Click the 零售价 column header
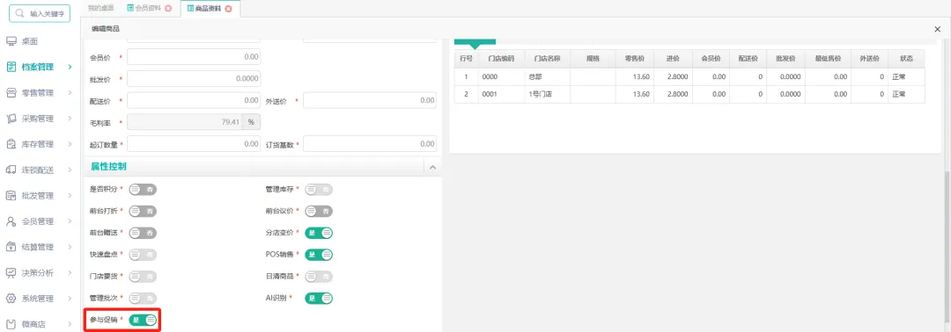Viewport: 951px width, 332px height. (634, 59)
